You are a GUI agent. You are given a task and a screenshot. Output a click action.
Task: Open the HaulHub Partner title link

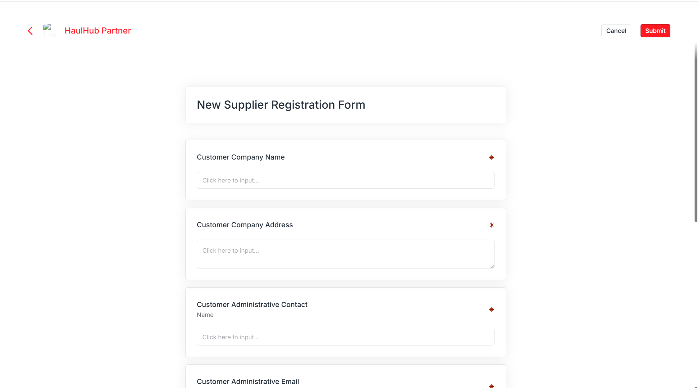tap(98, 31)
